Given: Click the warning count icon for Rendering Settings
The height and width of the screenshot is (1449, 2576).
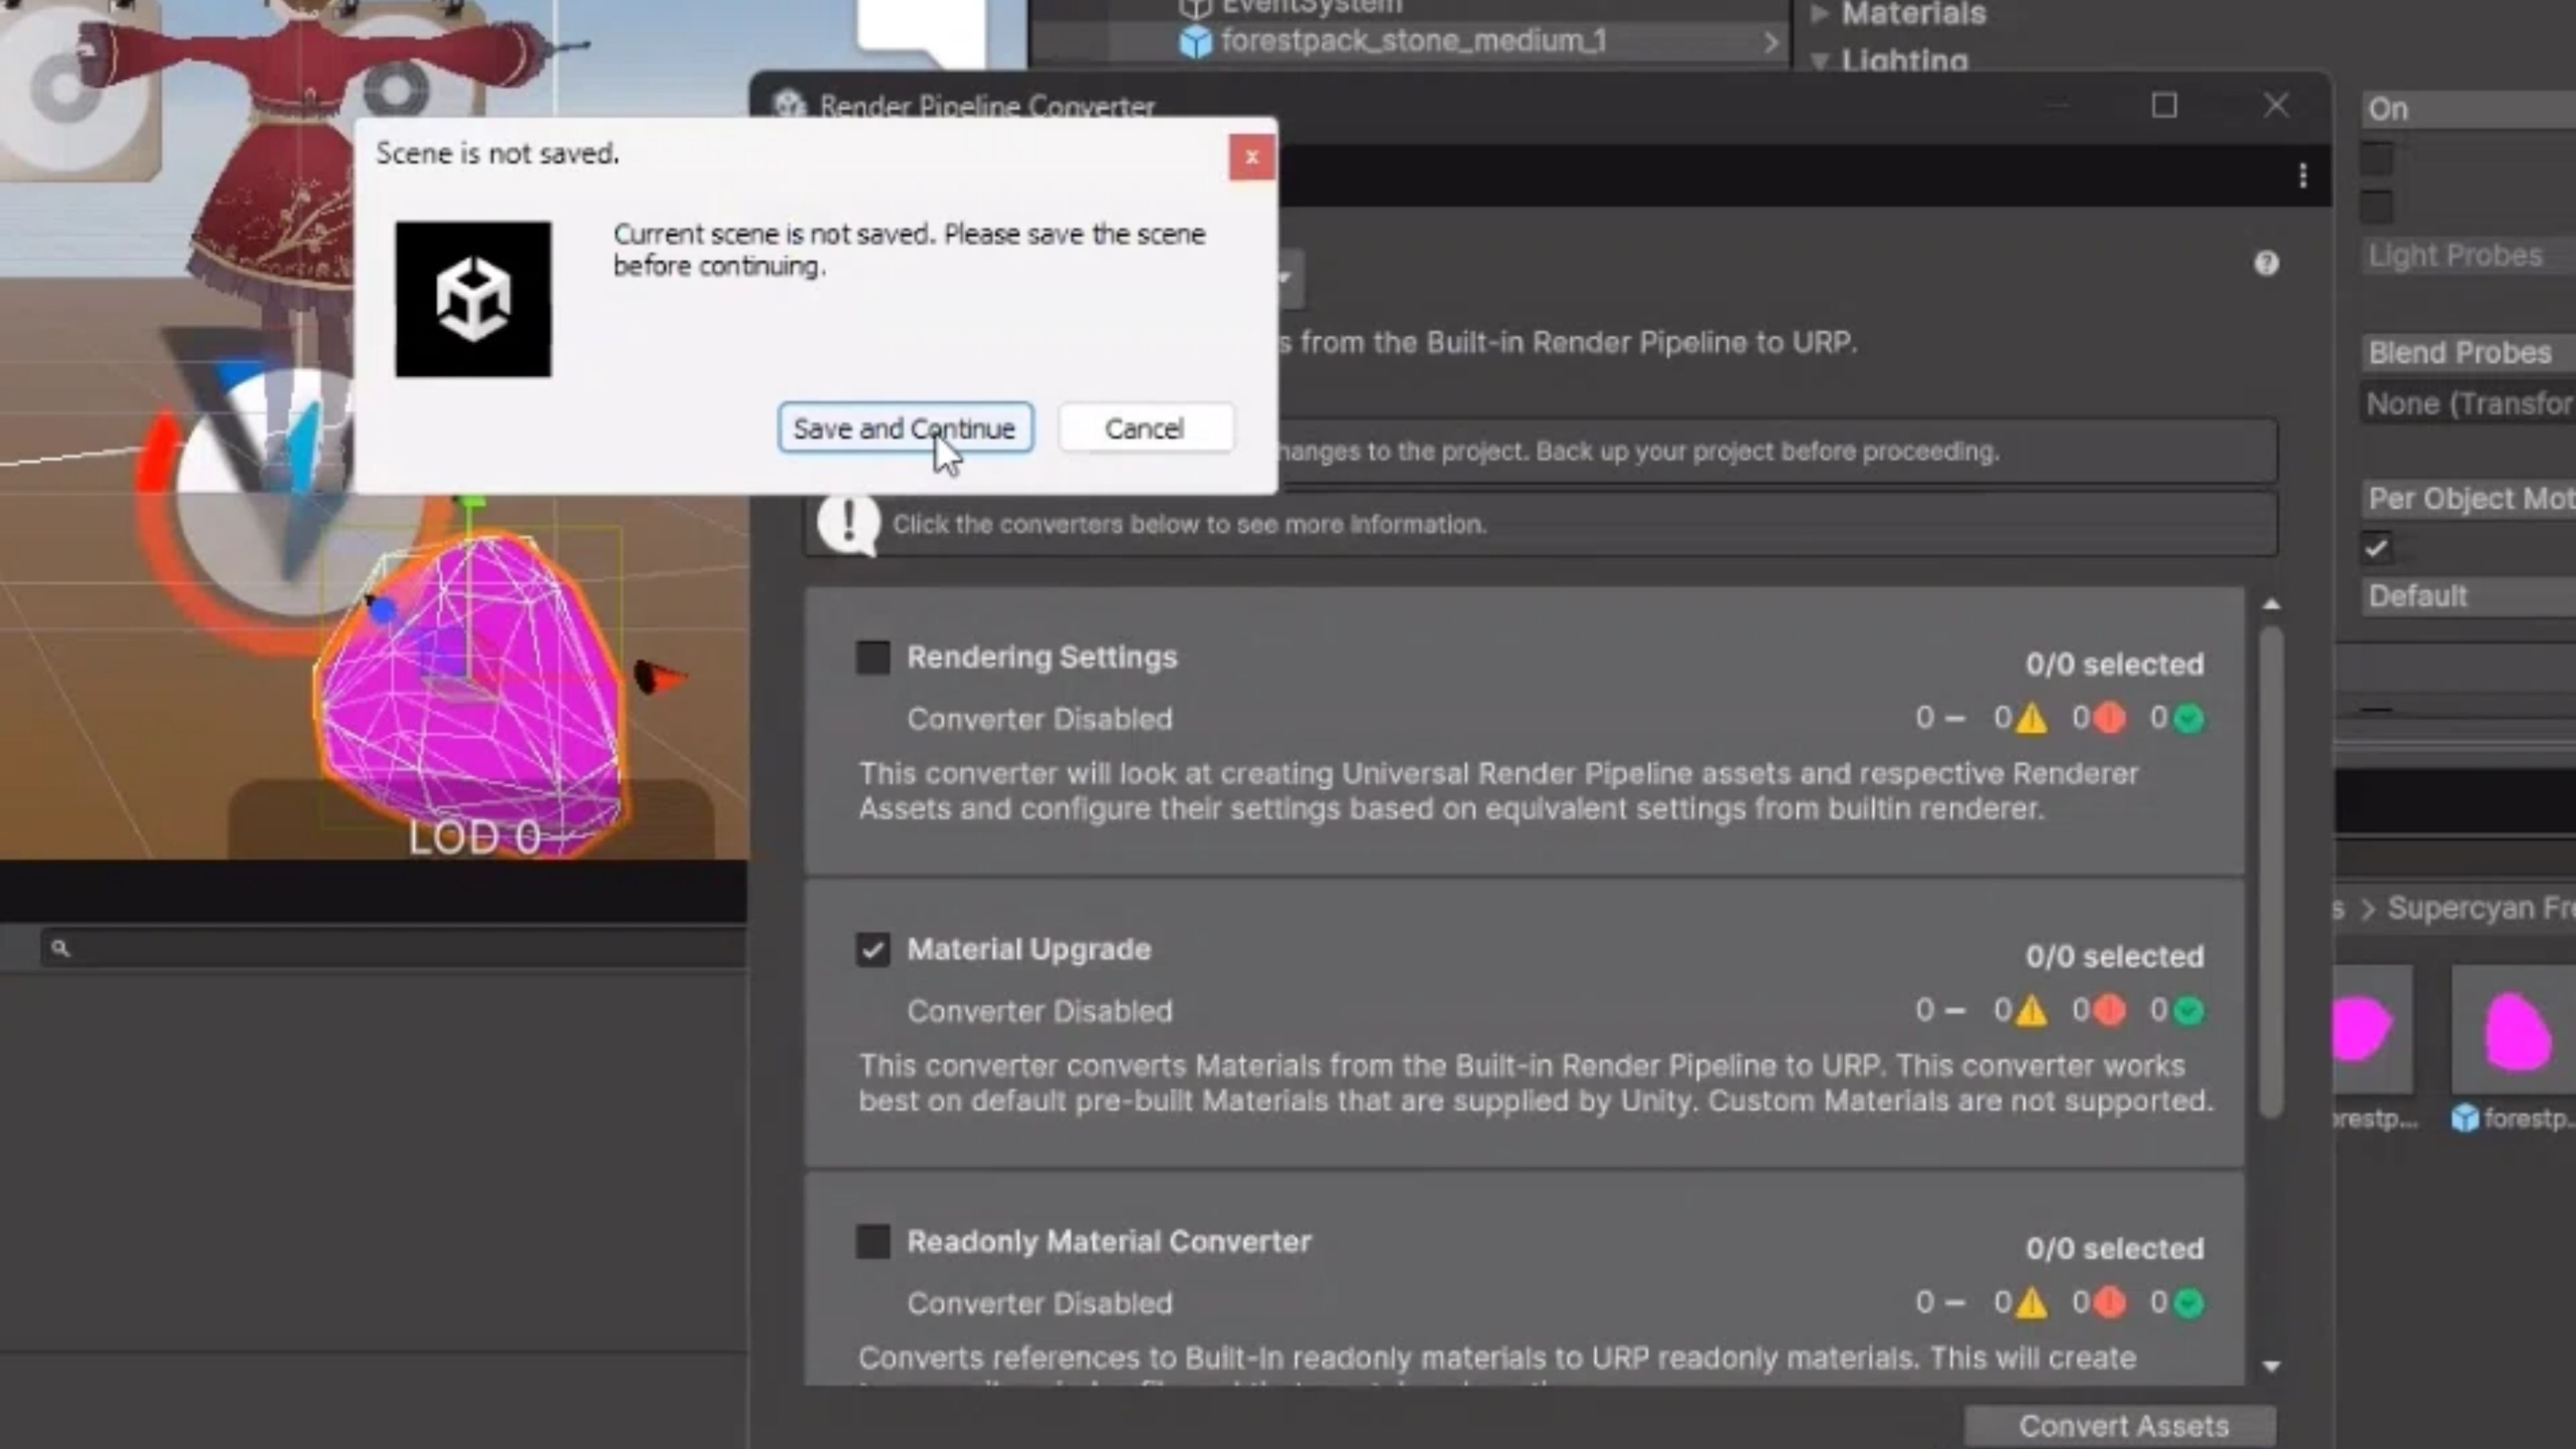Looking at the screenshot, I should pyautogui.click(x=2031, y=718).
